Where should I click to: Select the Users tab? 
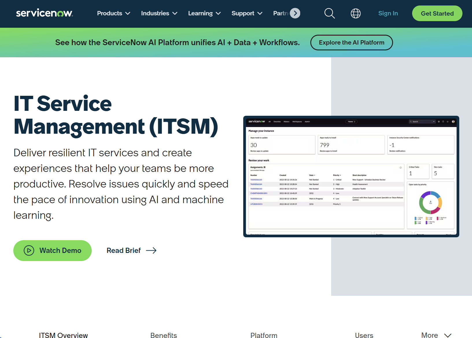[x=364, y=335]
